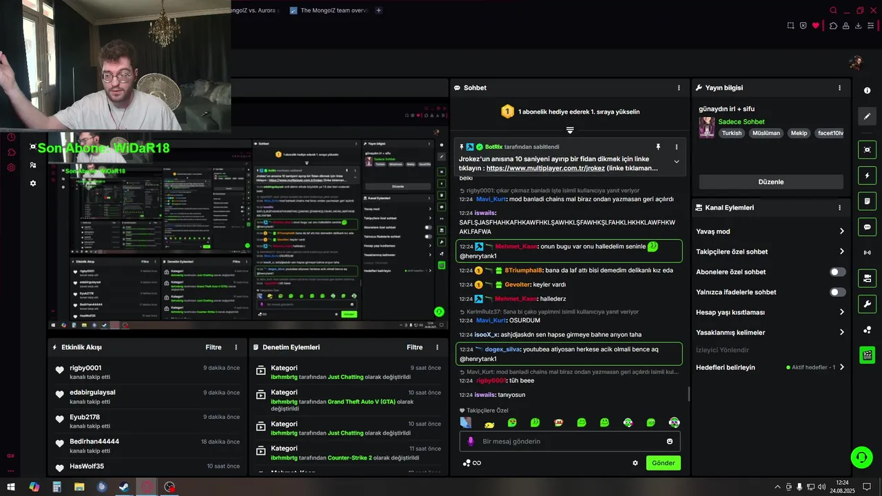Click the broadcast signal icon in sidebar
Screen dimensions: 882x496
[867, 253]
